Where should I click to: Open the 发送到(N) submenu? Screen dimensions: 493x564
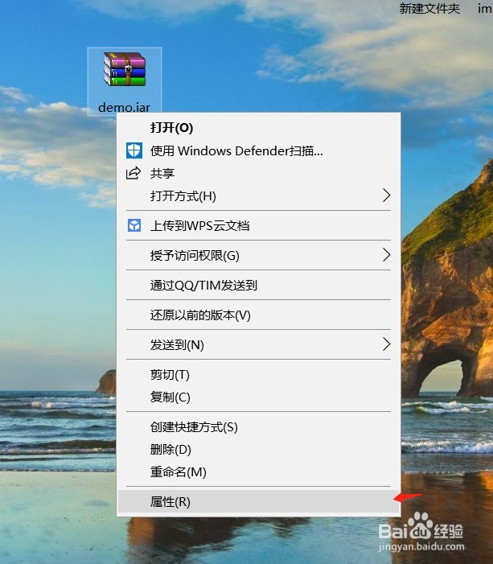coord(258,345)
